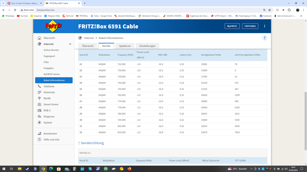Open the three-dot menu in header
The height and width of the screenshot is (172, 307).
tap(265, 26)
